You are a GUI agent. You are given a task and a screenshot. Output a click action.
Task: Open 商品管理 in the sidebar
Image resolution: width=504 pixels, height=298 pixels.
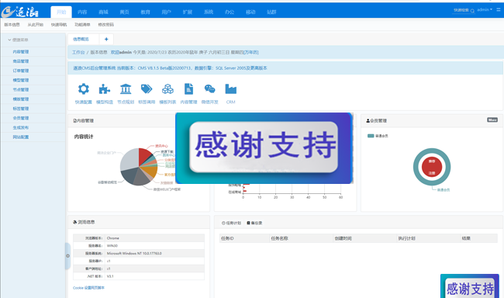(21, 61)
